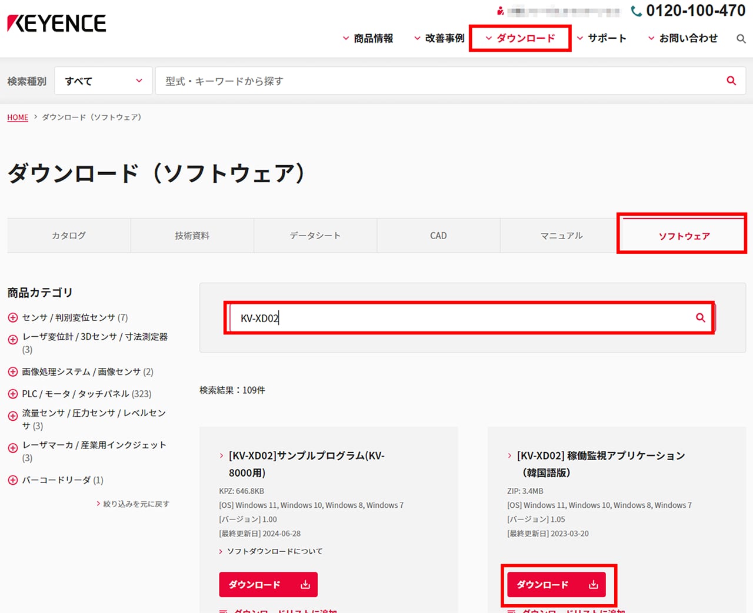Screen dimensions: 753x613
Task: Open the 商品情報 navigation menu
Action: [368, 39]
